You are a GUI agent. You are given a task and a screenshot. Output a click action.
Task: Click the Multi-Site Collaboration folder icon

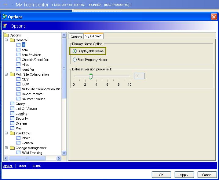12,74
